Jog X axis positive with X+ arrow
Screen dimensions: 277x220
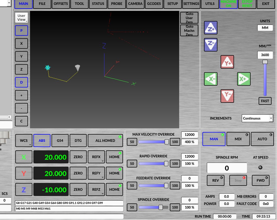[x=244, y=79]
